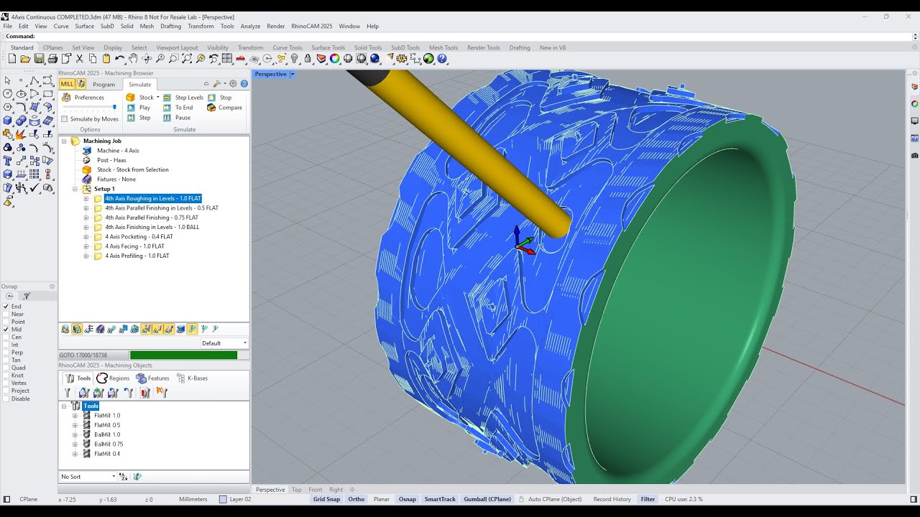Viewport: 920px width, 517px height.
Task: Click the Options gear icon in Standard toolbar
Action: 401,59
